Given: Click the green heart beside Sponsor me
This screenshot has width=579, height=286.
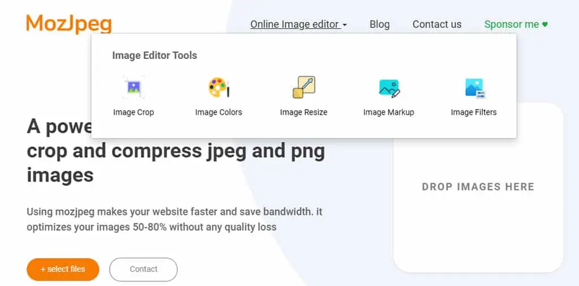Looking at the screenshot, I should point(545,24).
